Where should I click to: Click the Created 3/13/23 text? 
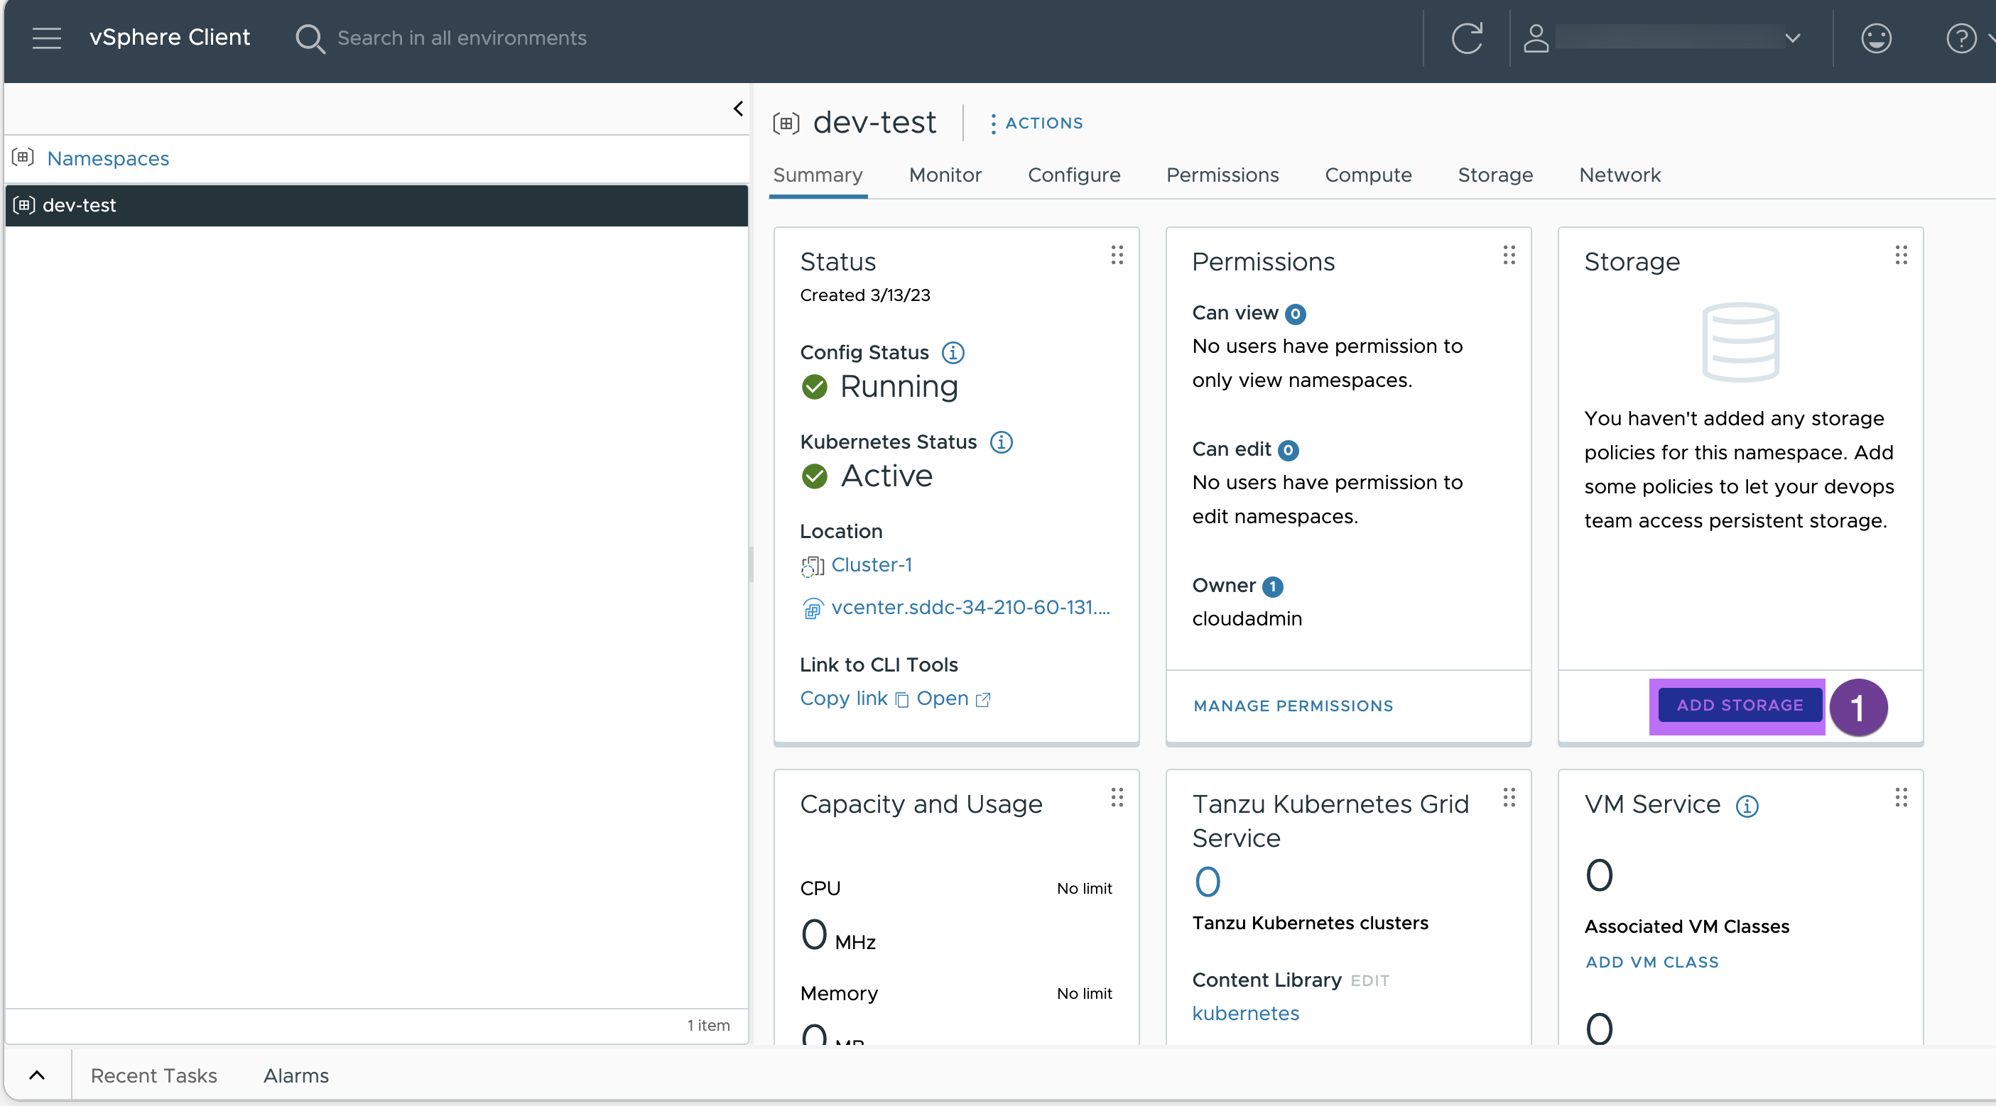[864, 295]
